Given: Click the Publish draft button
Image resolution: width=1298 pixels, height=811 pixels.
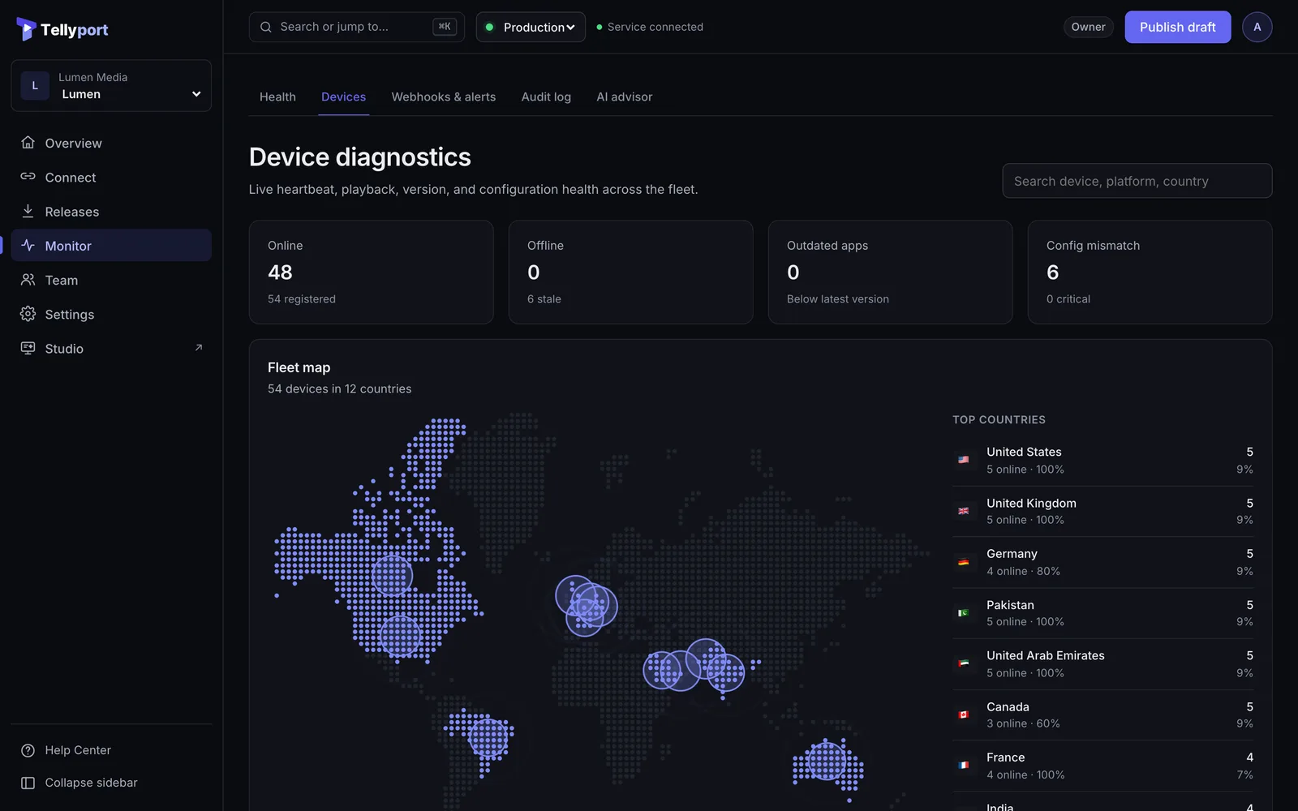Looking at the screenshot, I should 1178,27.
